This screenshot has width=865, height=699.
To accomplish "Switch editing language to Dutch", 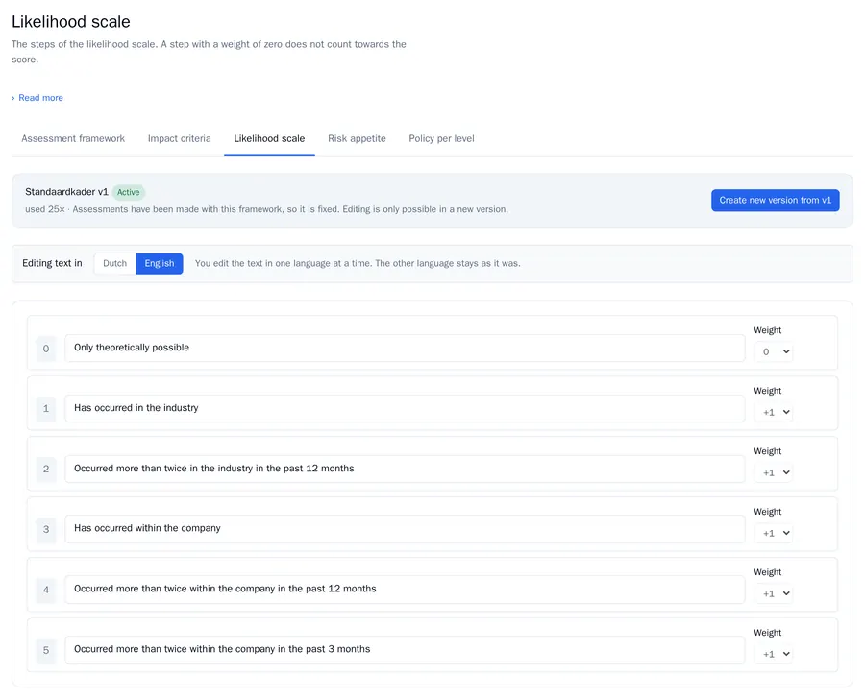I will point(114,263).
